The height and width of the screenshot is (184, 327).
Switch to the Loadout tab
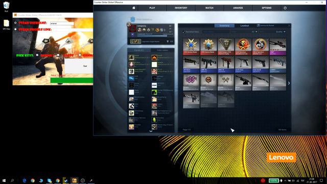(x=245, y=26)
